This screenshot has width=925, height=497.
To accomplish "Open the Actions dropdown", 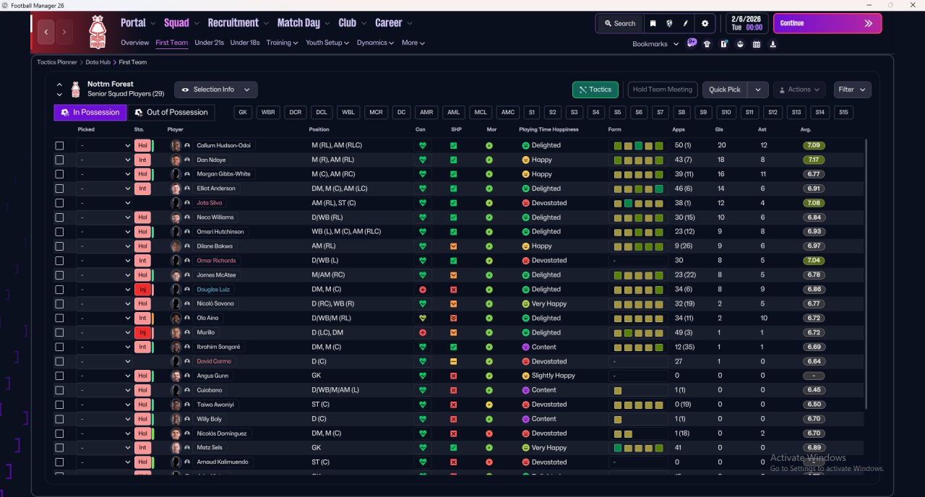I will click(x=799, y=90).
